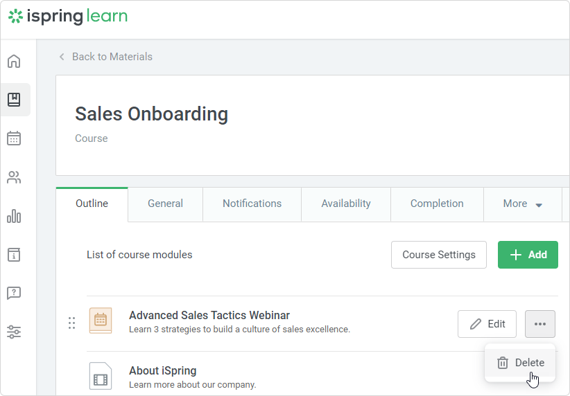Open the settings sliders sidebar icon
The height and width of the screenshot is (396, 570).
tap(14, 332)
